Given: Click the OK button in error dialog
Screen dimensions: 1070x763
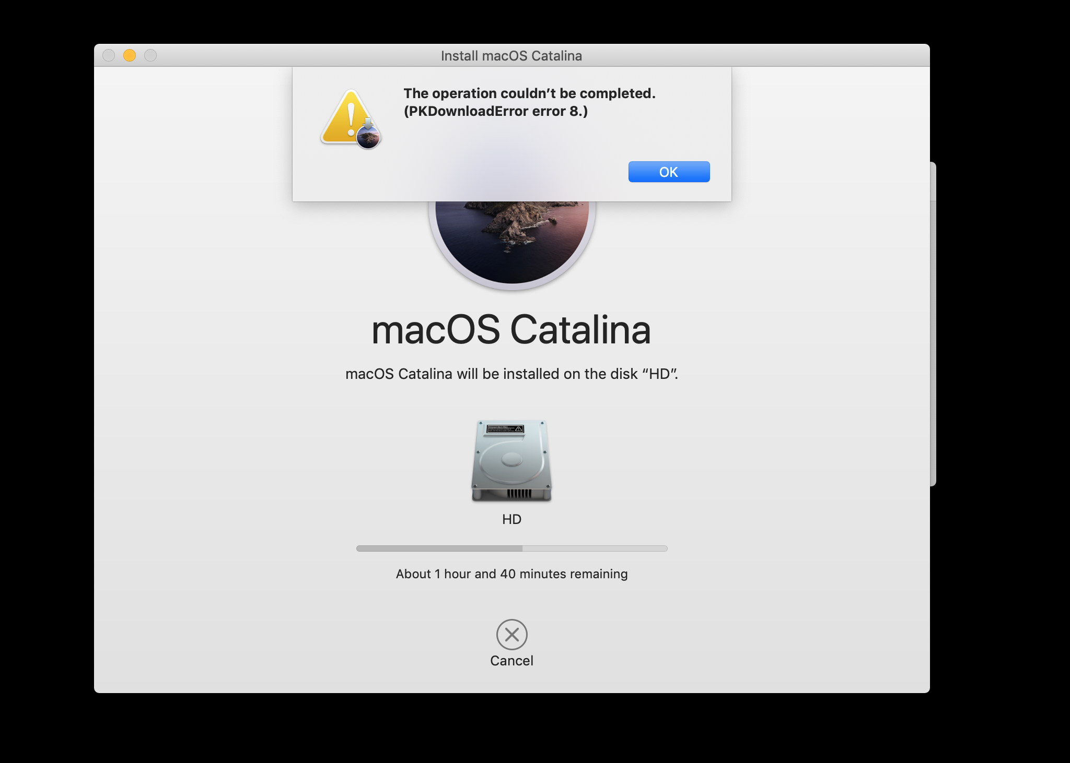Looking at the screenshot, I should (x=669, y=172).
